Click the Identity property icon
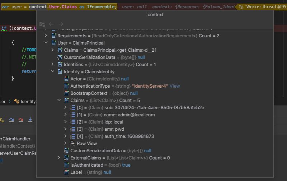The image size is (287, 181). (x=60, y=71)
